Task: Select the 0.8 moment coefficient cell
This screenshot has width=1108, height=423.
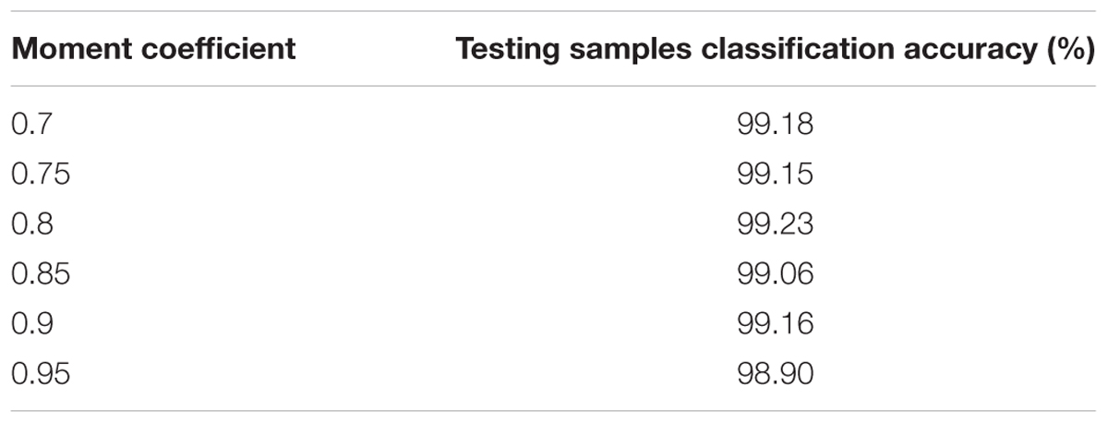Action: tap(30, 224)
